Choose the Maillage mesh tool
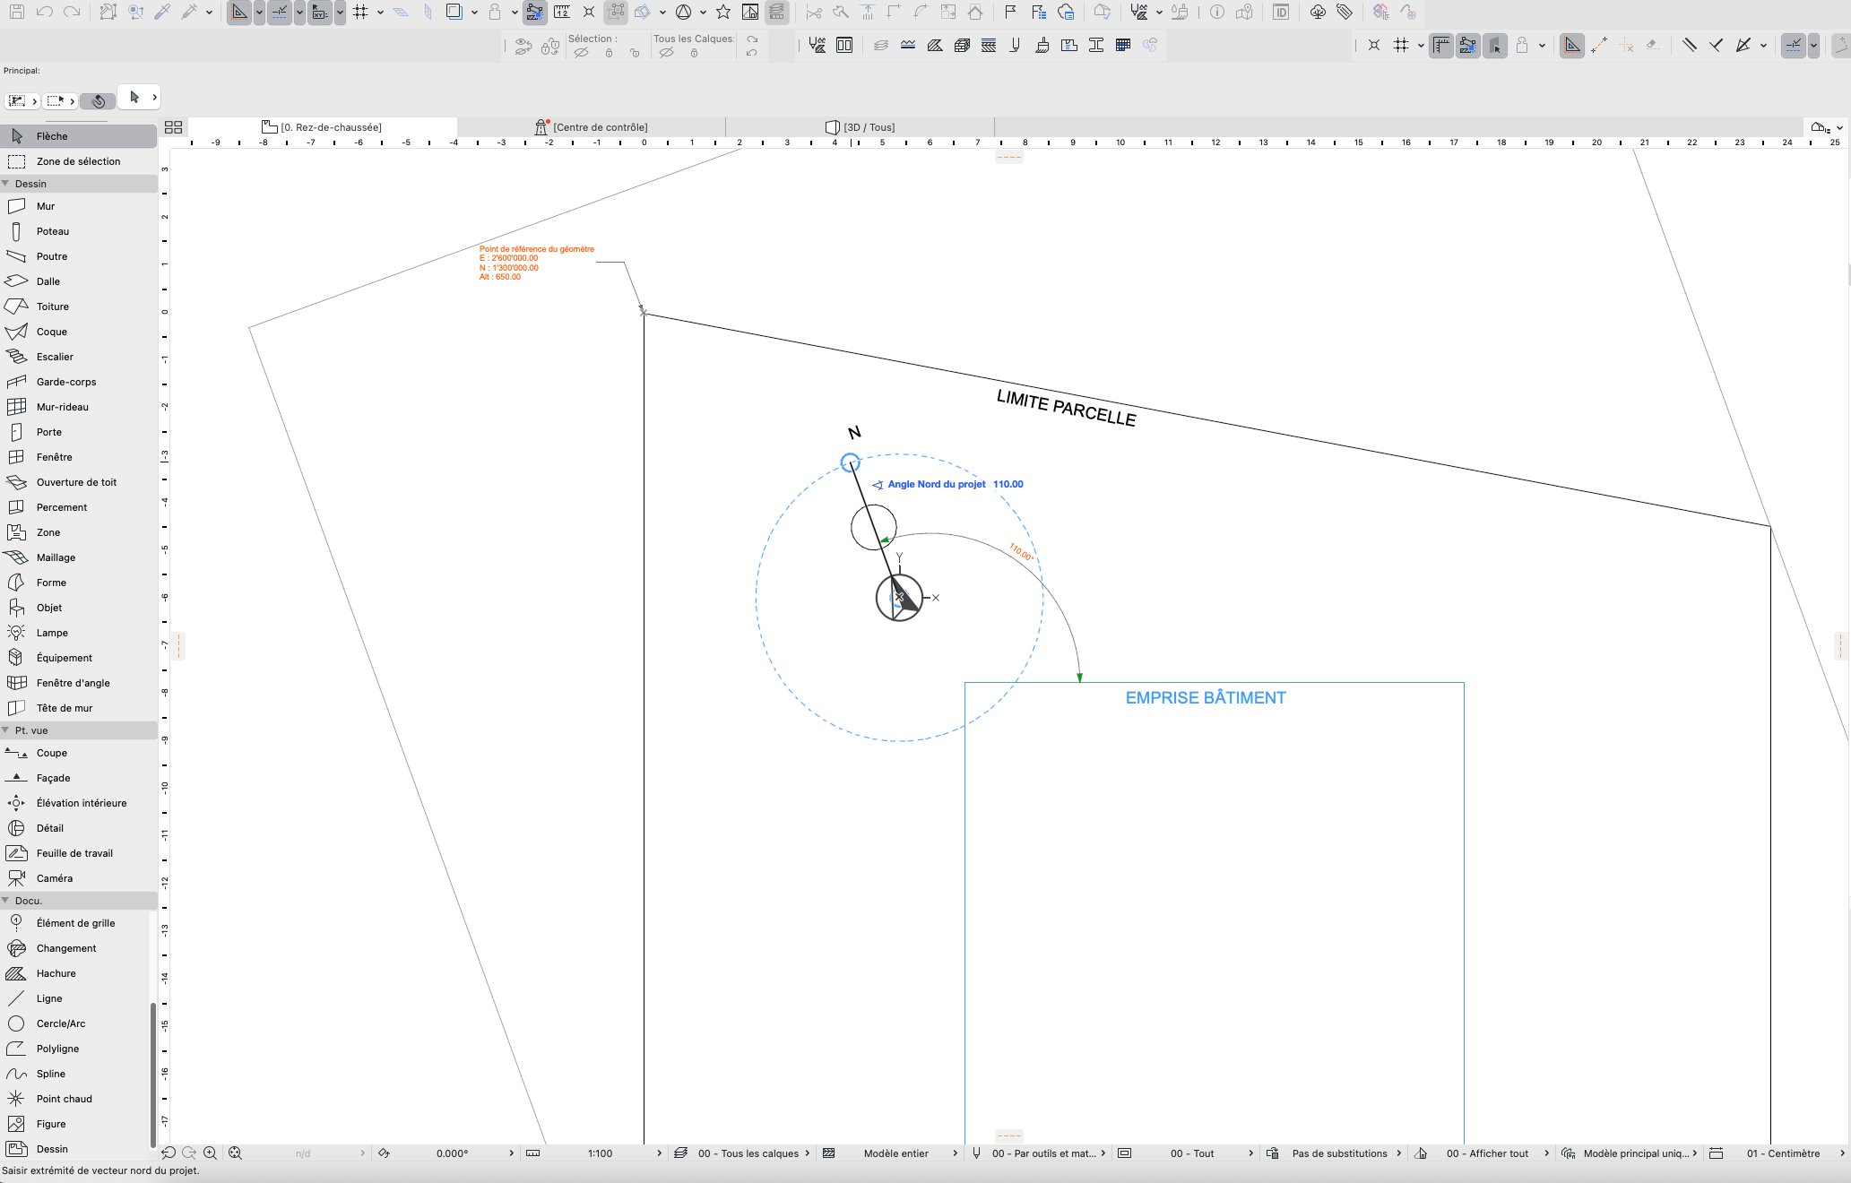 click(79, 557)
